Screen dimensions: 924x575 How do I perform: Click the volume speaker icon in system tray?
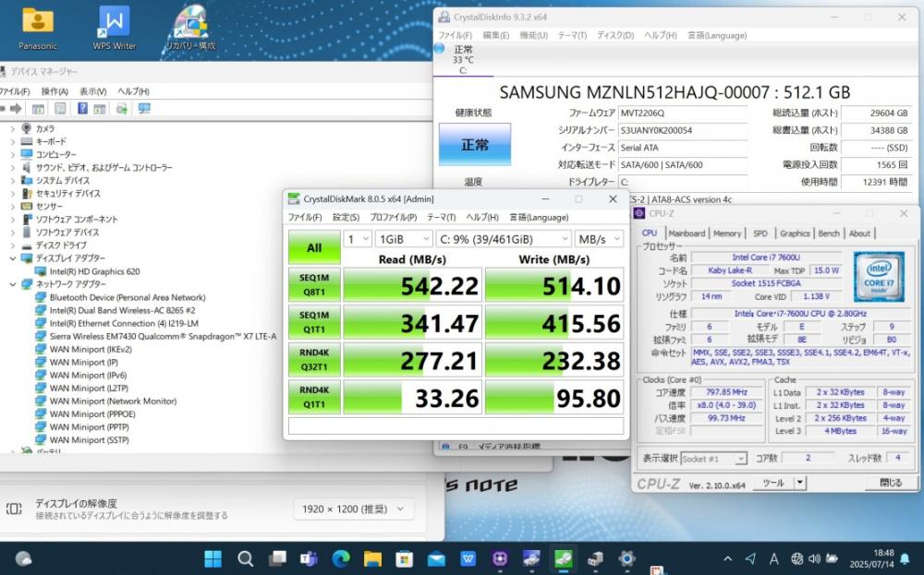click(x=814, y=558)
